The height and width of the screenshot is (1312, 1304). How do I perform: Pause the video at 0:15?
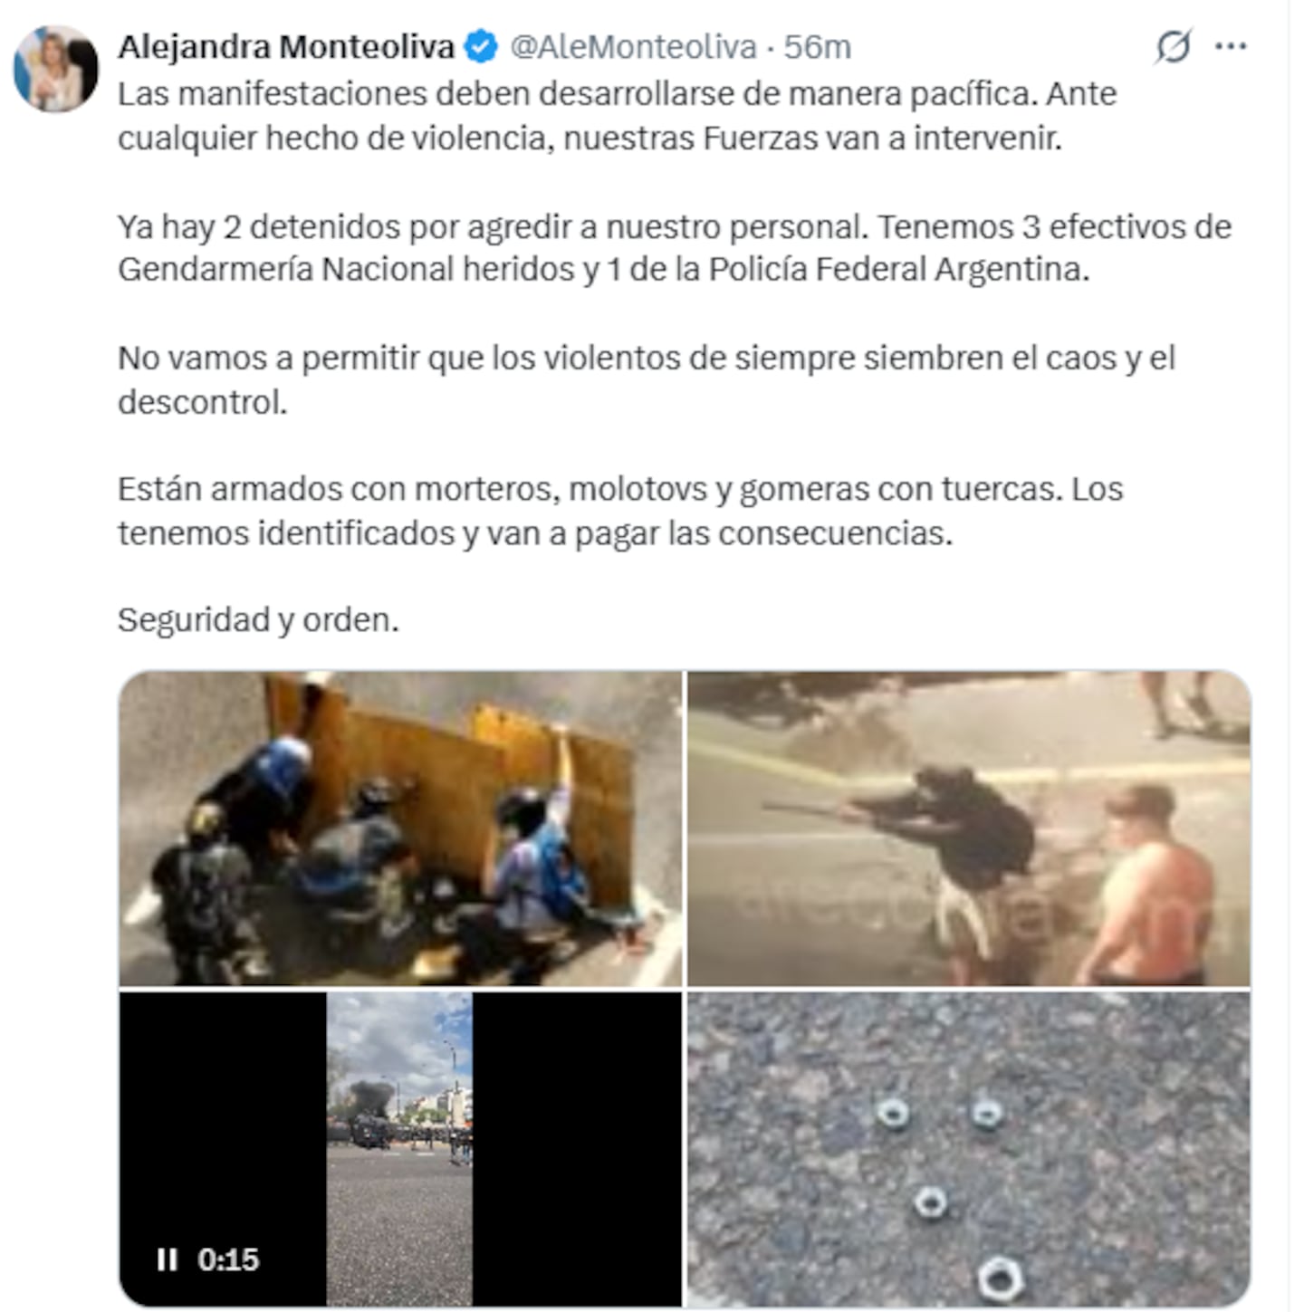167,1259
